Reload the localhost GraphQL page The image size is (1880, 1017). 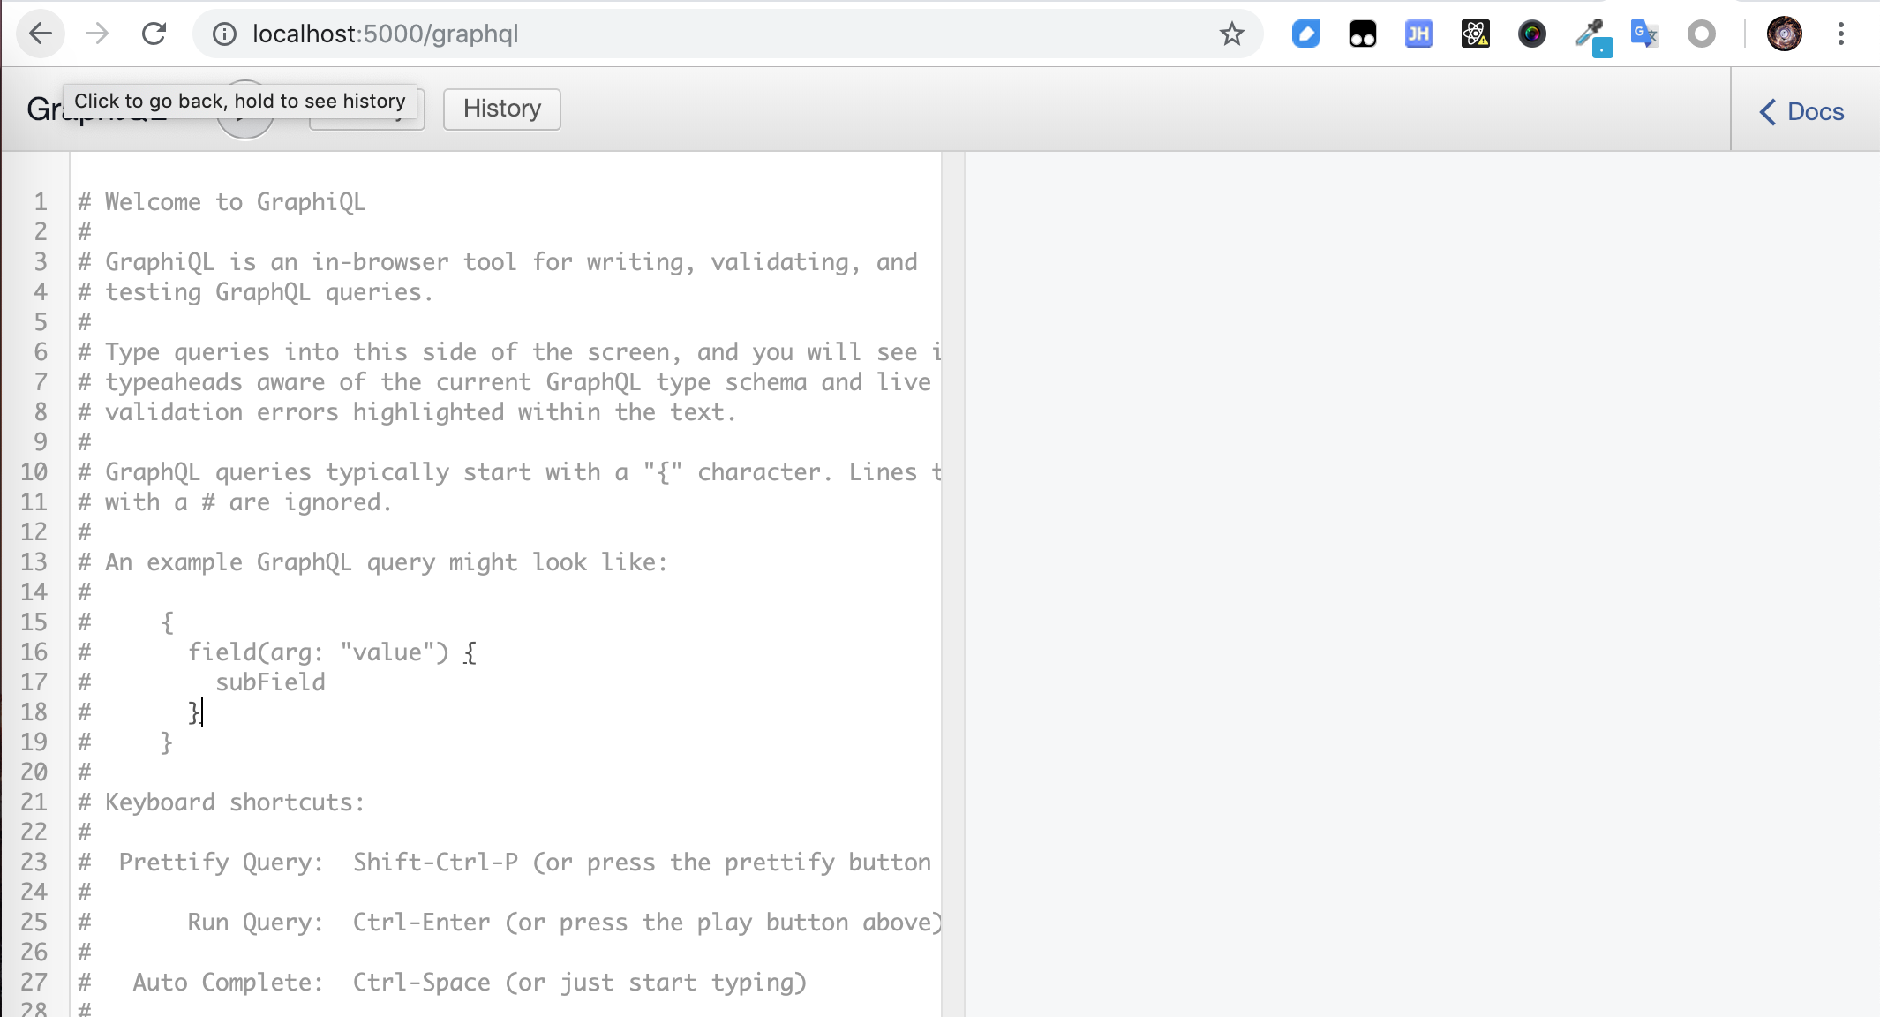tap(154, 34)
